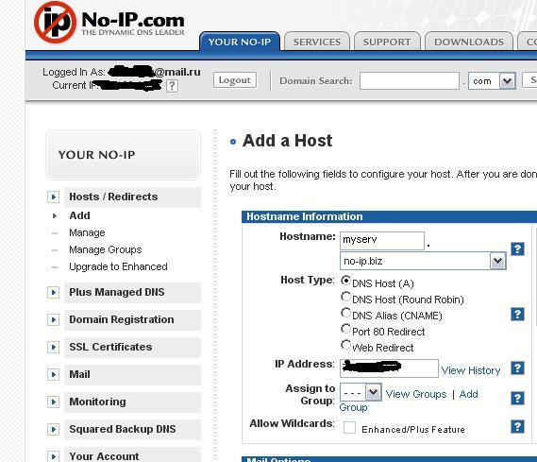This screenshot has width=537, height=462.
Task: Click the Hostname input field
Action: pyautogui.click(x=382, y=241)
